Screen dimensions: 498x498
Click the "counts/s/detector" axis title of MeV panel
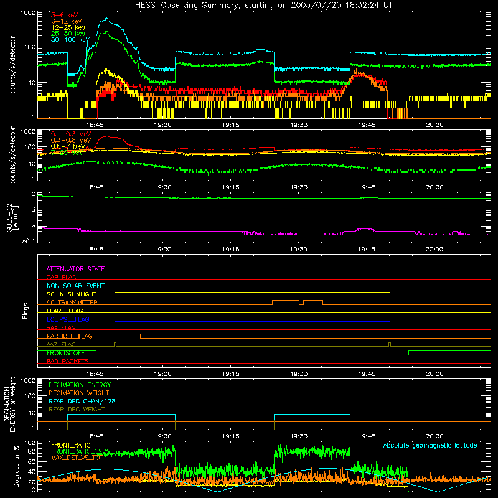[x=12, y=155]
